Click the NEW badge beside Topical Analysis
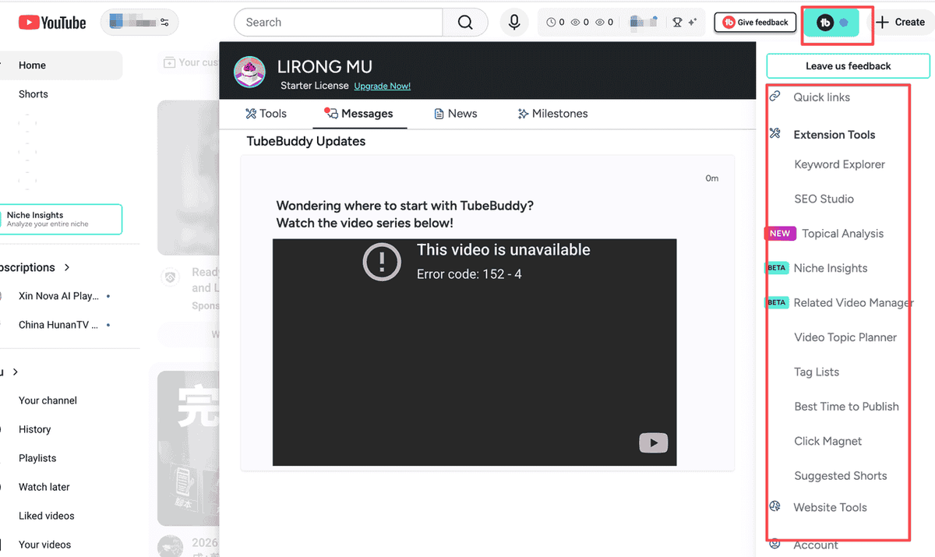Viewport: 935px width, 557px height. [x=780, y=233]
